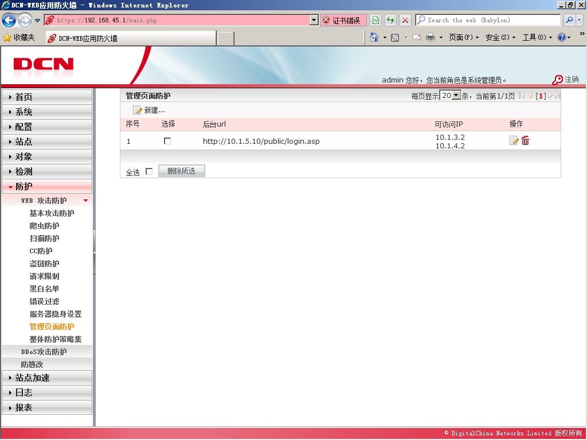Click the stop loading X icon
The width and height of the screenshot is (587, 440).
405,20
